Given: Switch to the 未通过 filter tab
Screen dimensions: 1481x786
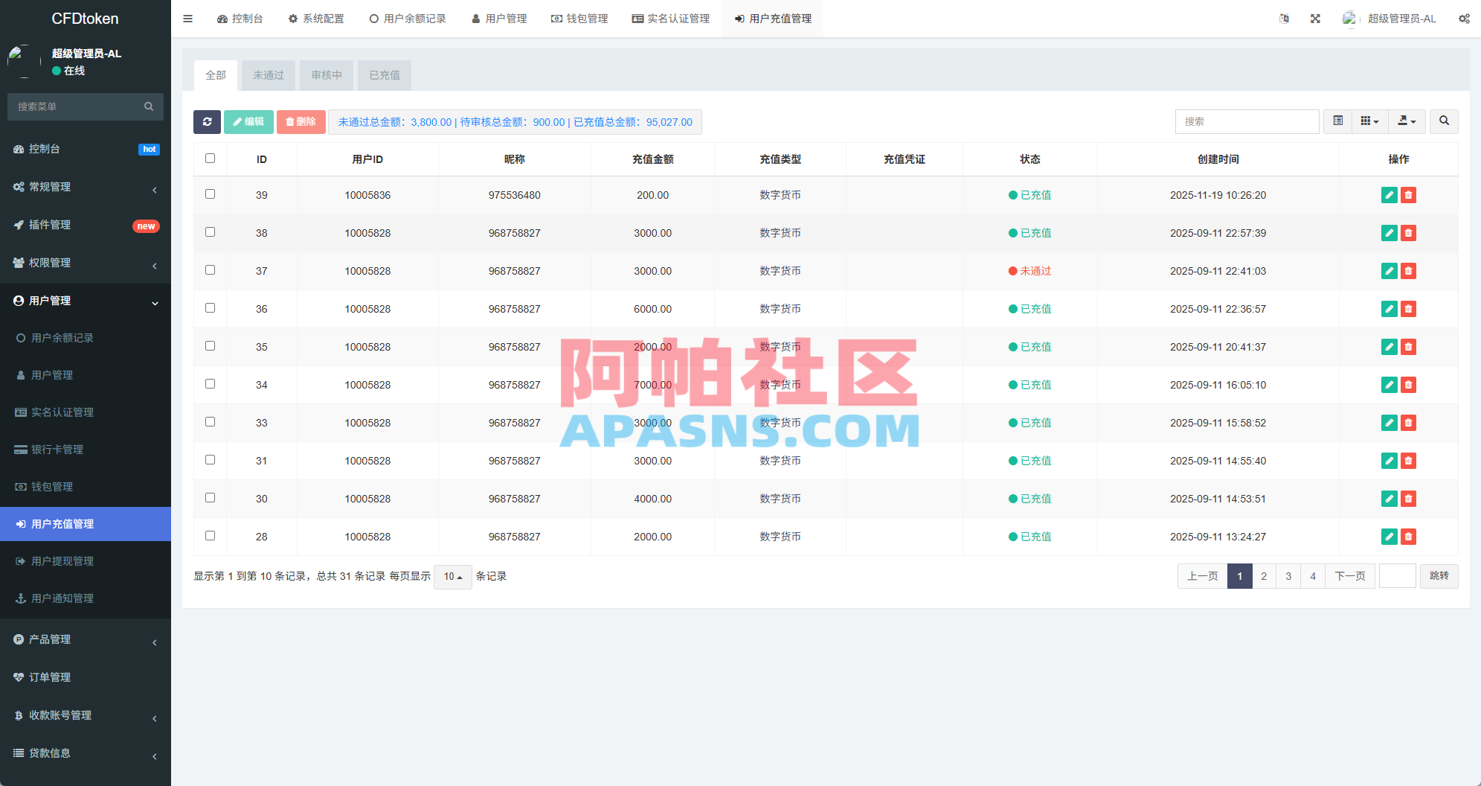Looking at the screenshot, I should (268, 75).
